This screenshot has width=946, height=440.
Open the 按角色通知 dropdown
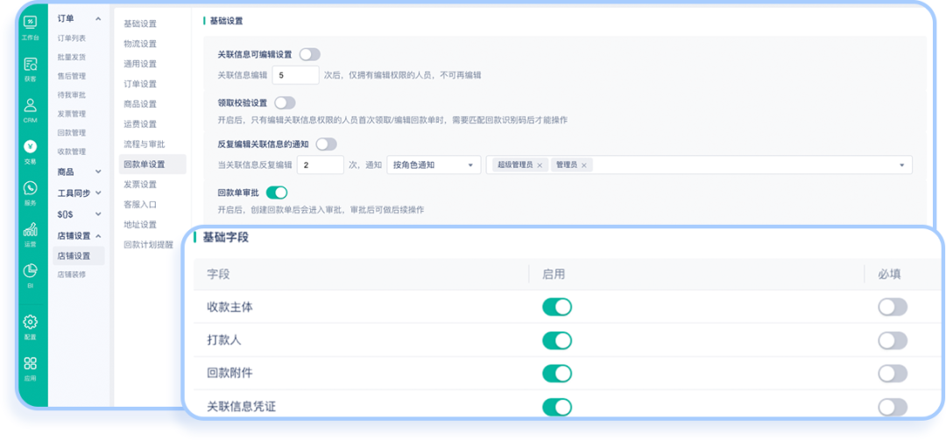coord(434,165)
